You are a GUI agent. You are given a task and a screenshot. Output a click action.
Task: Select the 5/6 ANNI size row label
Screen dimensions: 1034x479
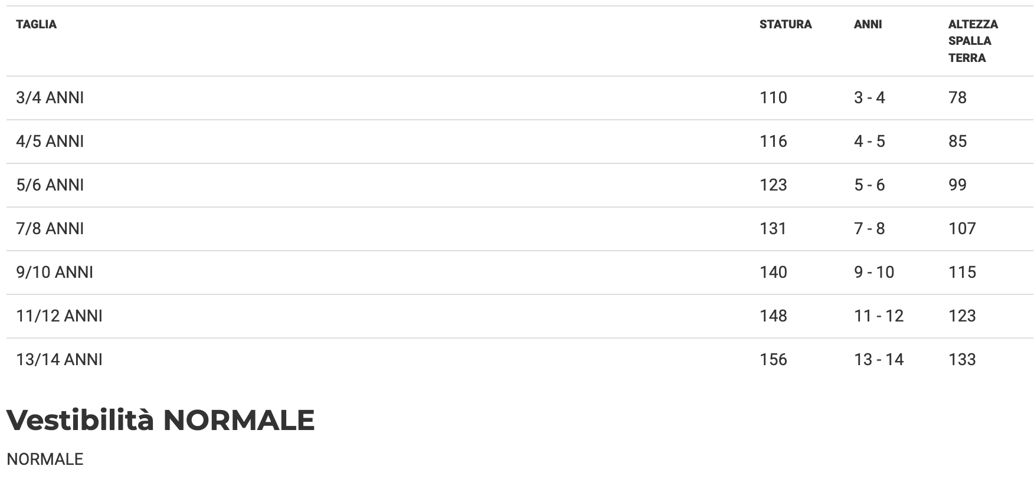point(50,185)
